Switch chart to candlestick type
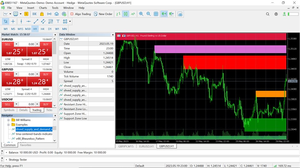 [x=126, y=14]
